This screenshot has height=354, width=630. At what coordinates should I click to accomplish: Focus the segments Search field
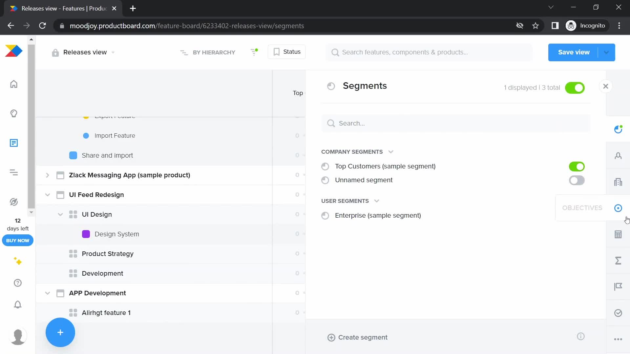(456, 123)
